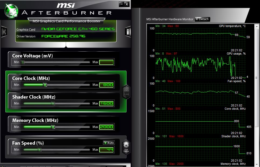The width and height of the screenshot is (260, 167).
Task: Click the Shader Clock 1600 value field
Action: [106, 103]
